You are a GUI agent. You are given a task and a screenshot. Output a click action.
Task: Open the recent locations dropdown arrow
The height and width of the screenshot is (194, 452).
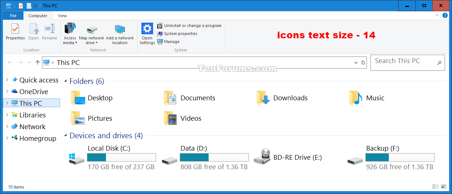tap(30, 63)
